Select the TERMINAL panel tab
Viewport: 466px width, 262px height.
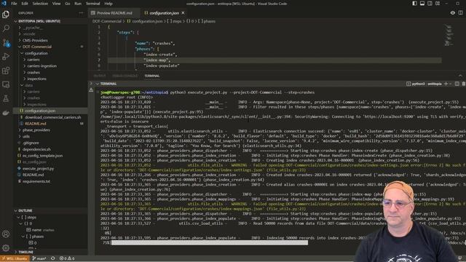coord(152,76)
